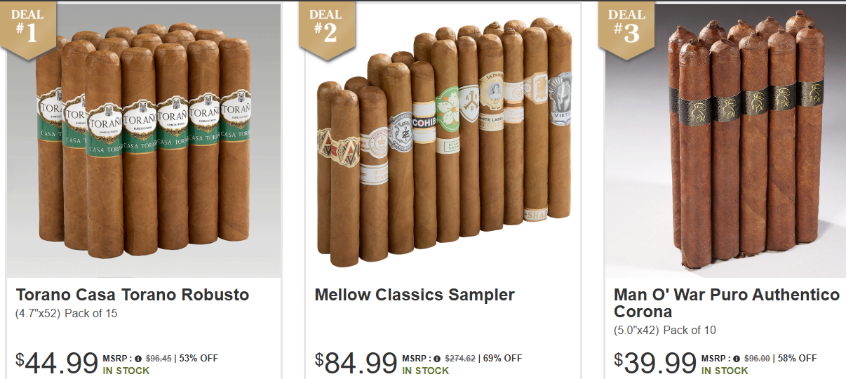View the Torano cigar bundle product image

[145, 140]
